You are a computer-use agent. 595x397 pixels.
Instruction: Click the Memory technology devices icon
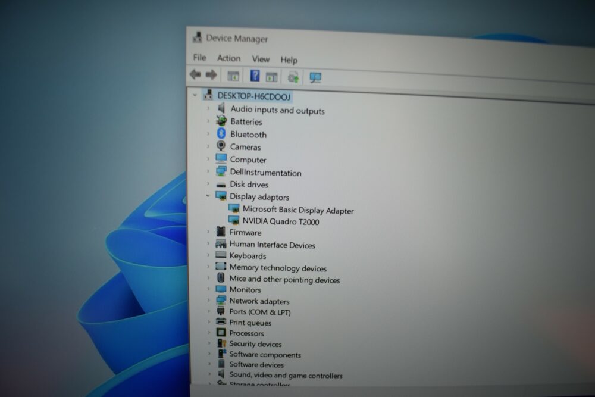(x=221, y=266)
